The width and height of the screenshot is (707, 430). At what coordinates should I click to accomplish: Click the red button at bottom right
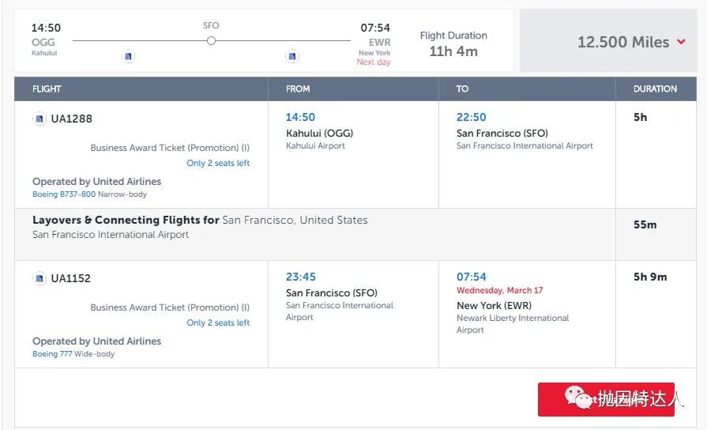click(x=606, y=399)
